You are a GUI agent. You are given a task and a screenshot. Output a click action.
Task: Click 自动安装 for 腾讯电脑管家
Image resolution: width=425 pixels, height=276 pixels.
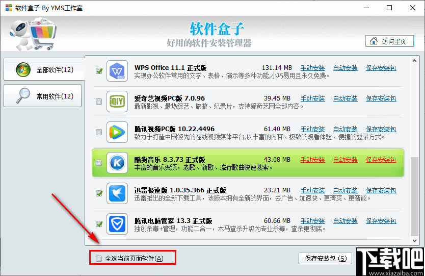pyautogui.click(x=345, y=221)
